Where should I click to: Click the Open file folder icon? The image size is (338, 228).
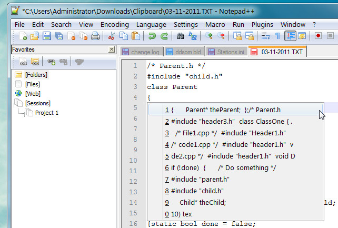pyautogui.click(x=35, y=36)
